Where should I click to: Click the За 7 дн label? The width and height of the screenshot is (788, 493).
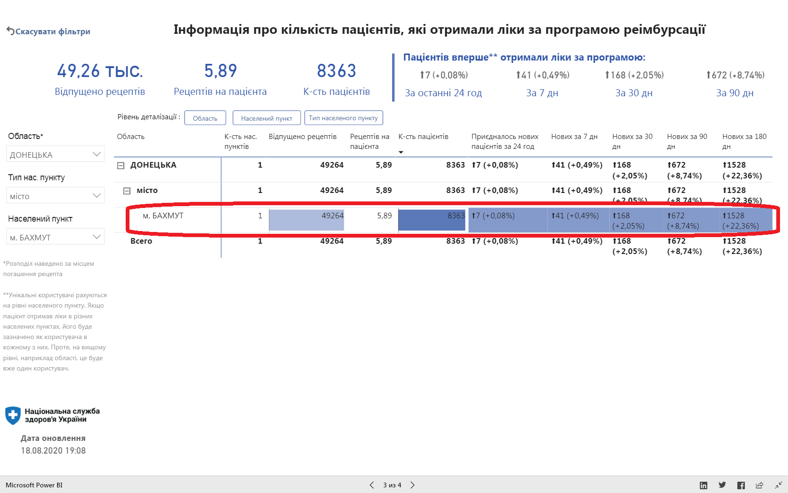click(x=542, y=93)
